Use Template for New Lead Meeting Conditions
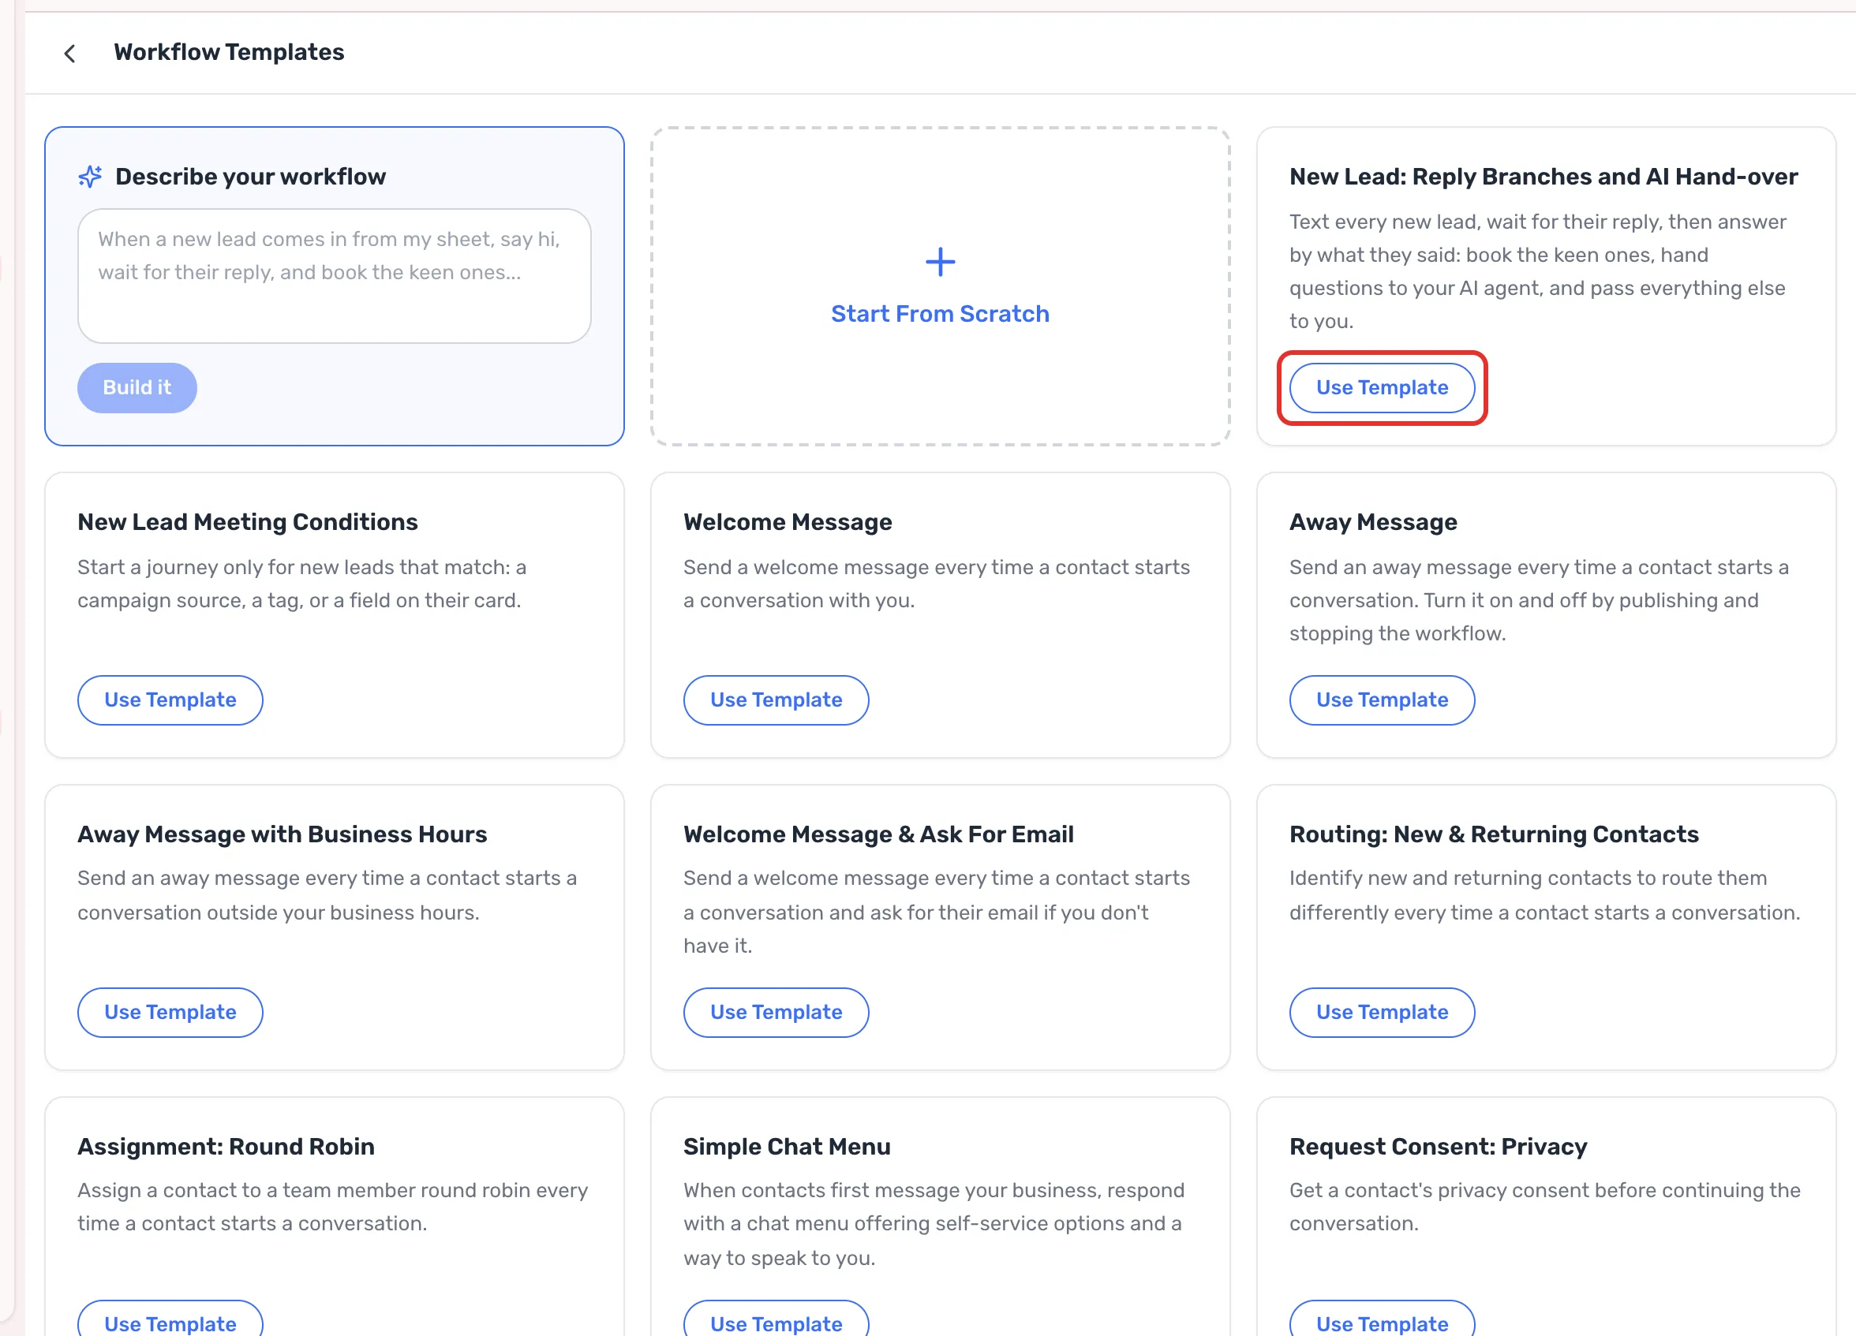1856x1336 pixels. coord(170,700)
